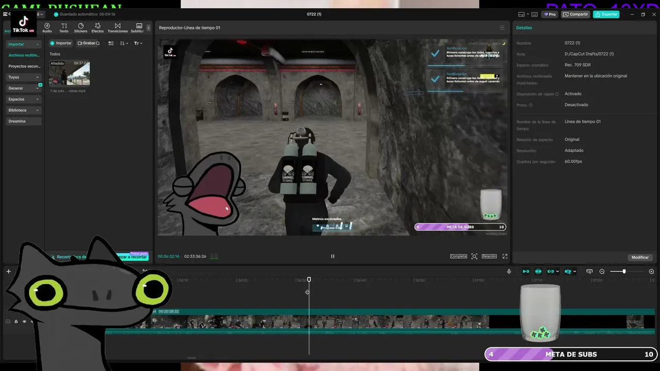This screenshot has height=371, width=660.
Task: Select the imported rolear.mp4 video thumbnail
Action: point(69,73)
